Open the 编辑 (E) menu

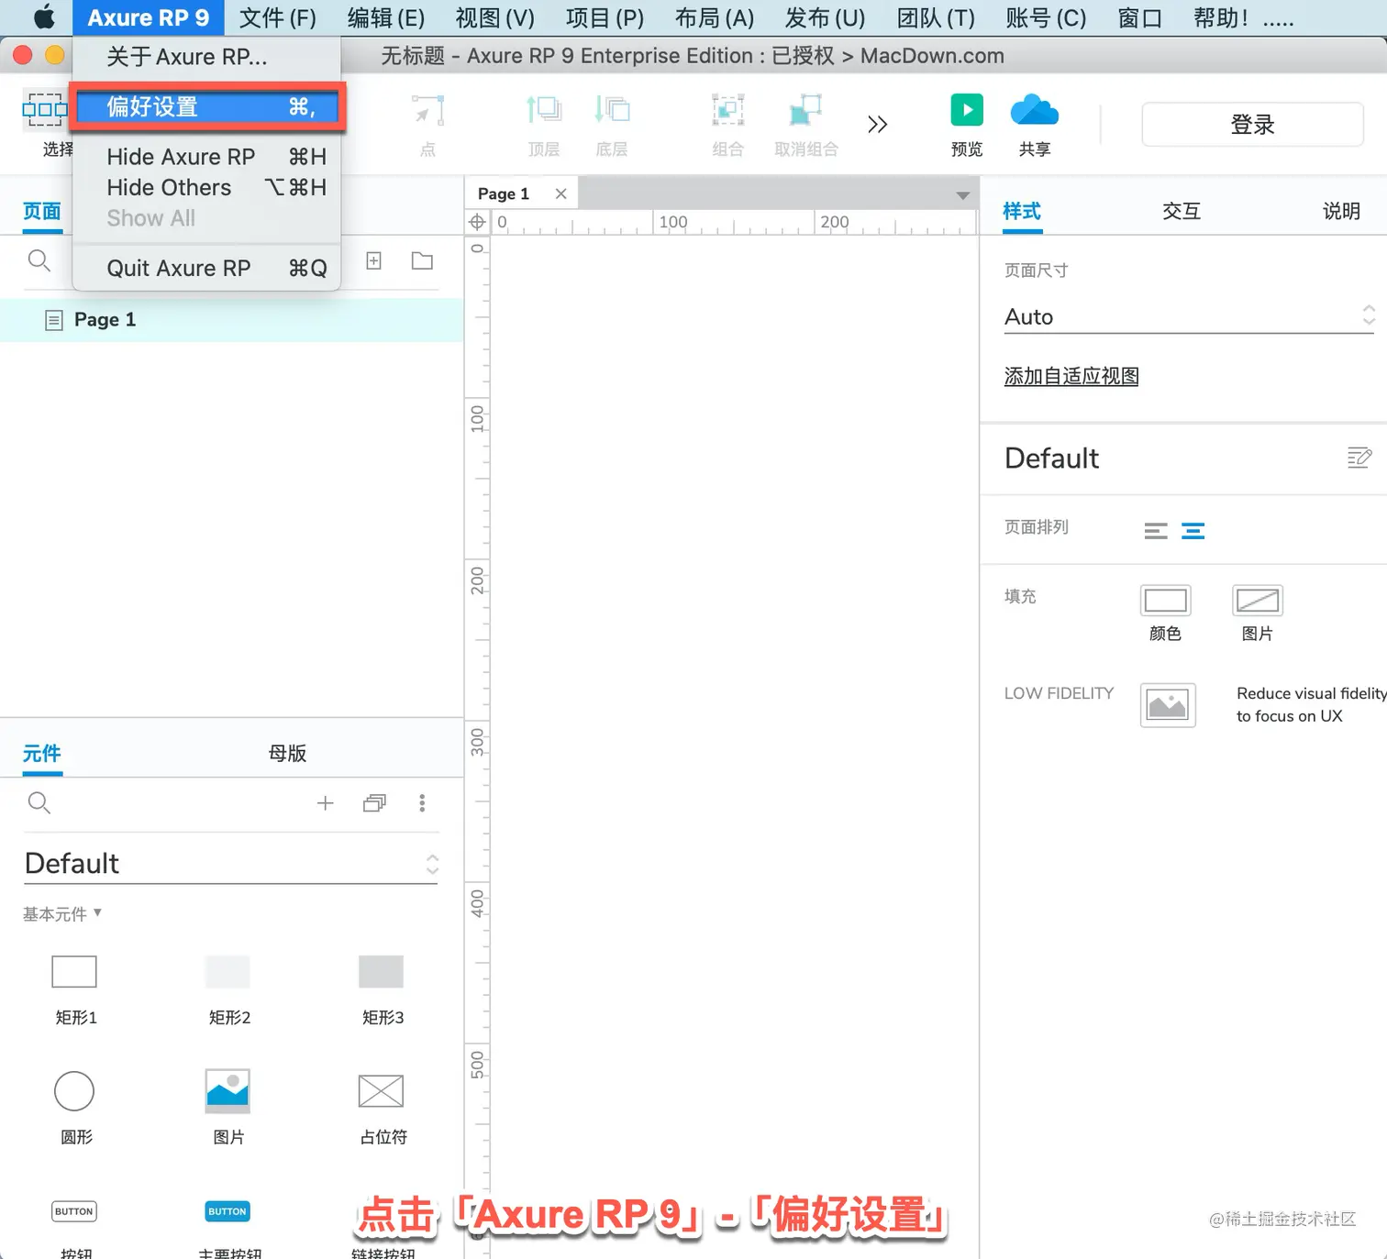tap(385, 17)
